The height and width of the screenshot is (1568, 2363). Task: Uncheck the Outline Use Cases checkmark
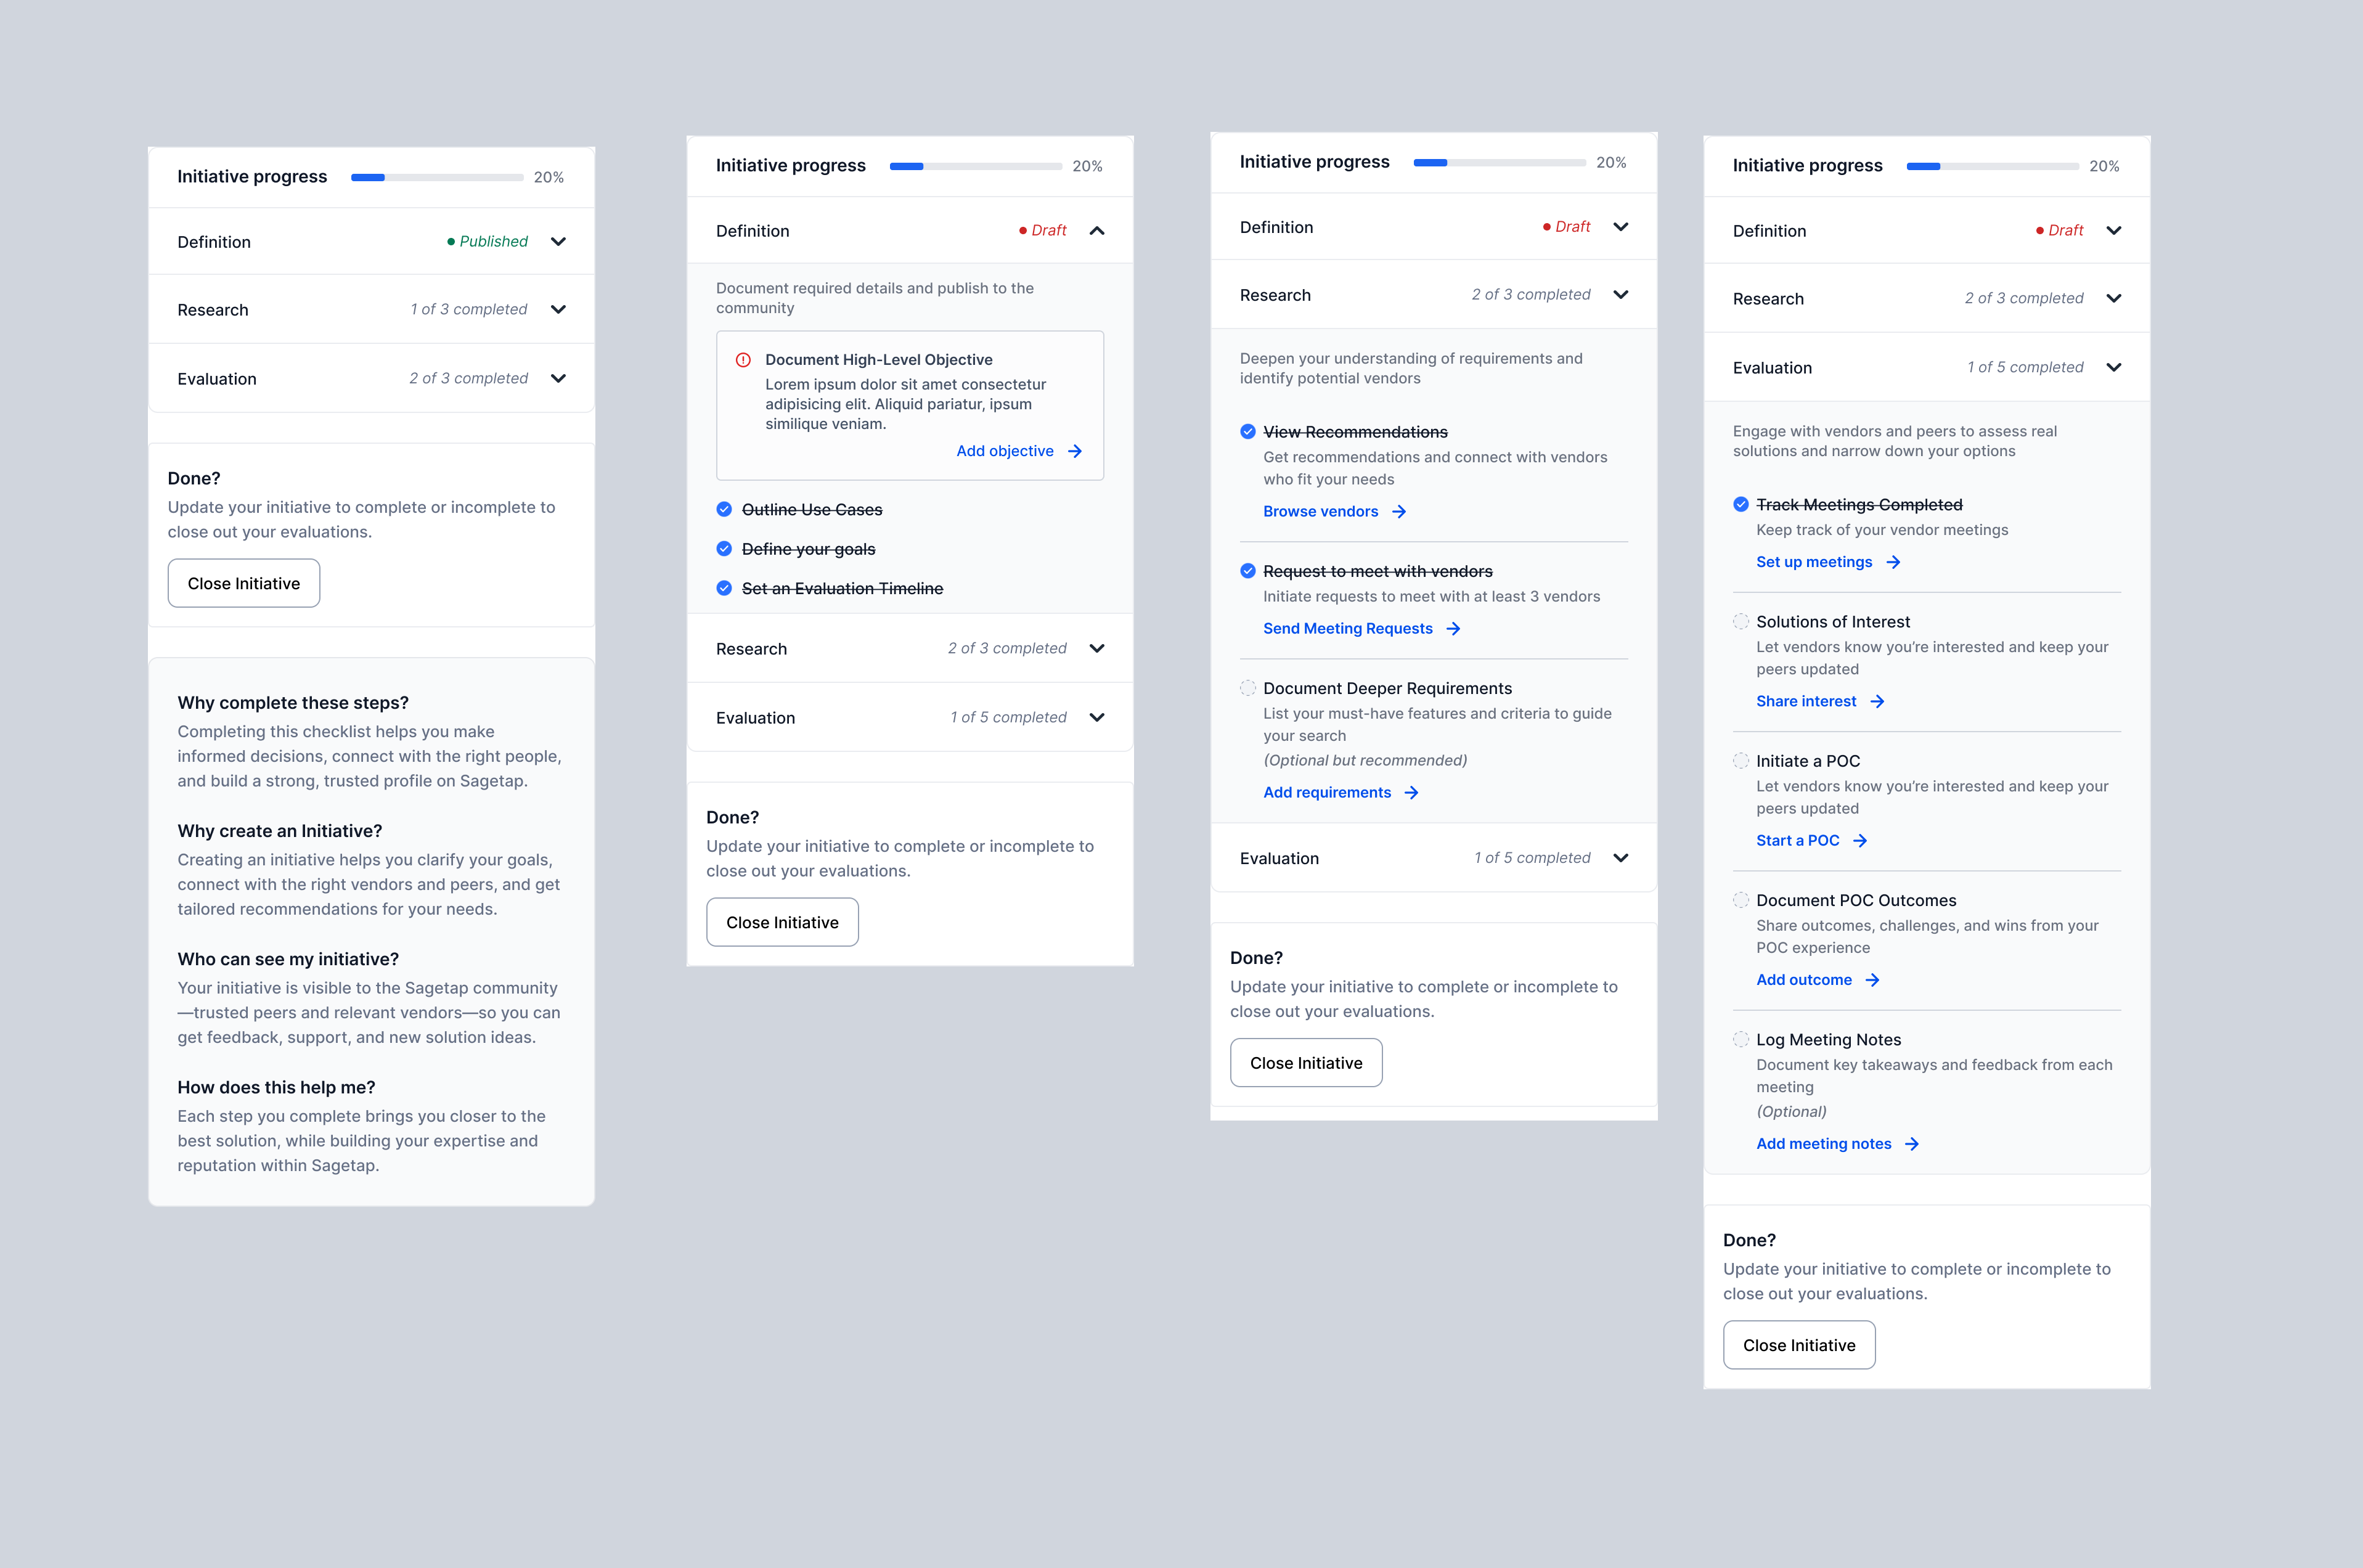click(724, 509)
